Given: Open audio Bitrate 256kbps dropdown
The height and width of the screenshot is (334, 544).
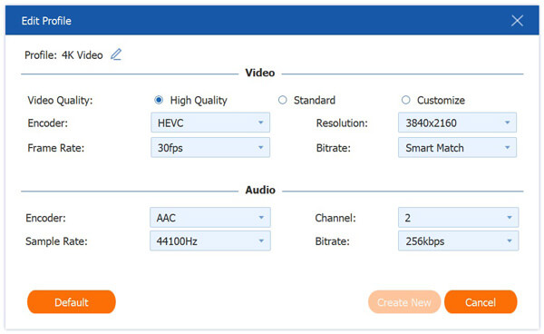Looking at the screenshot, I should pyautogui.click(x=458, y=241).
